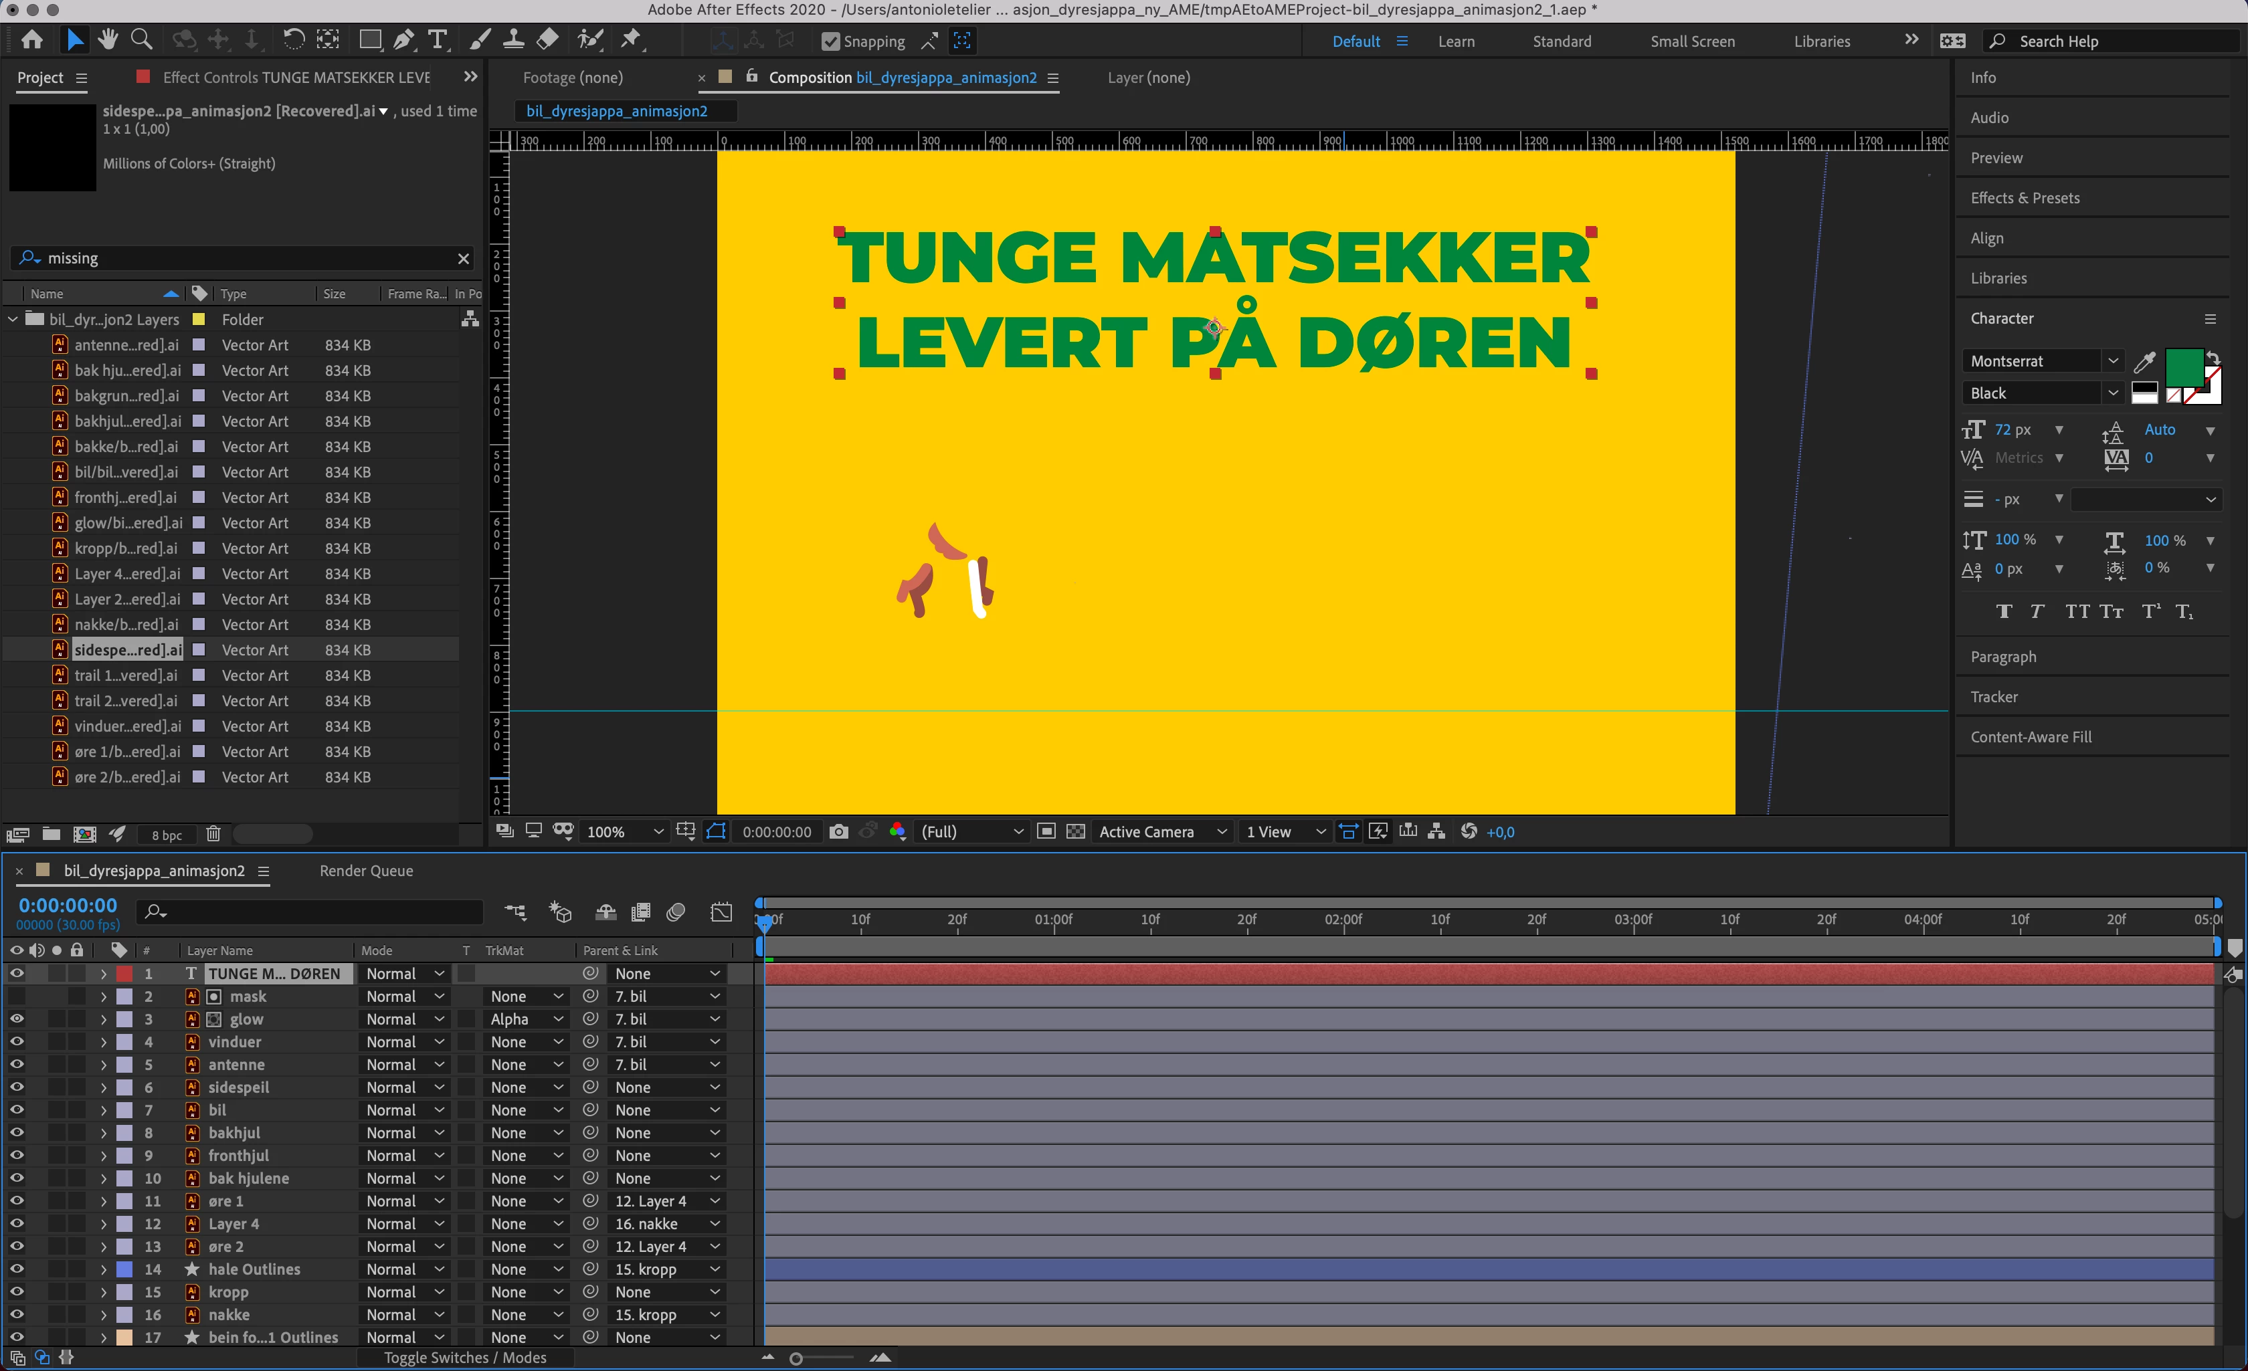Click Toggle Switches / Modes button

click(x=464, y=1358)
